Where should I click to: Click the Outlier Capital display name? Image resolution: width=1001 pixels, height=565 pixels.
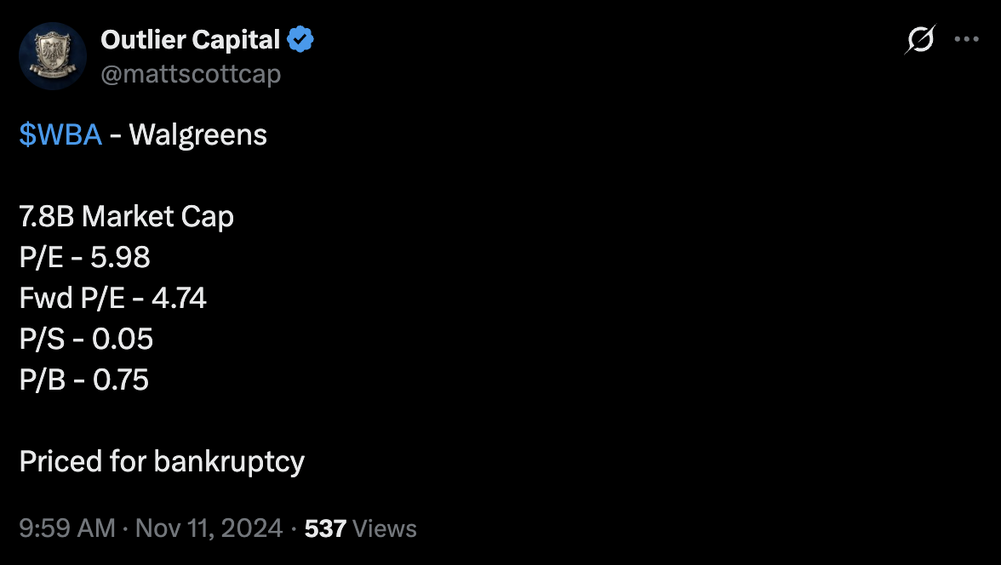click(190, 39)
